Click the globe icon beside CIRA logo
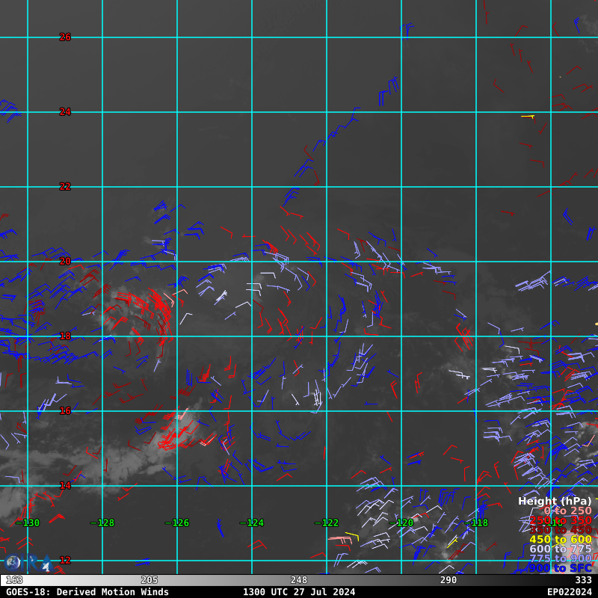The width and height of the screenshot is (598, 598). click(x=12, y=563)
